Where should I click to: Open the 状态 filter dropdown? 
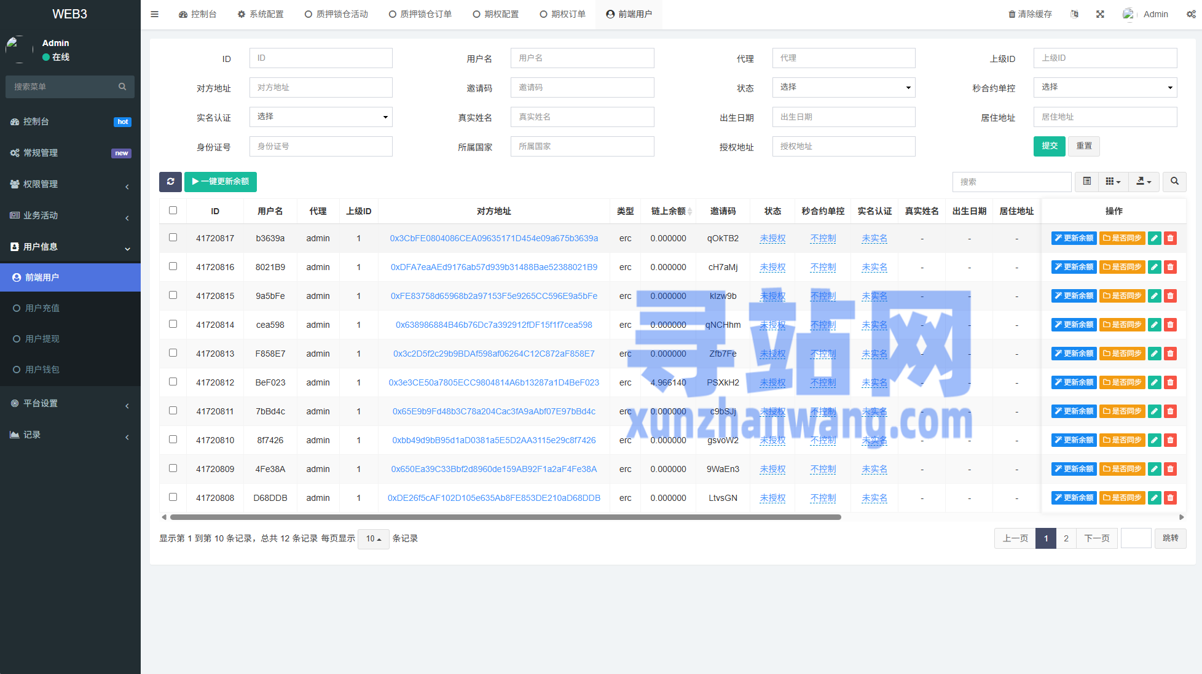[843, 87]
